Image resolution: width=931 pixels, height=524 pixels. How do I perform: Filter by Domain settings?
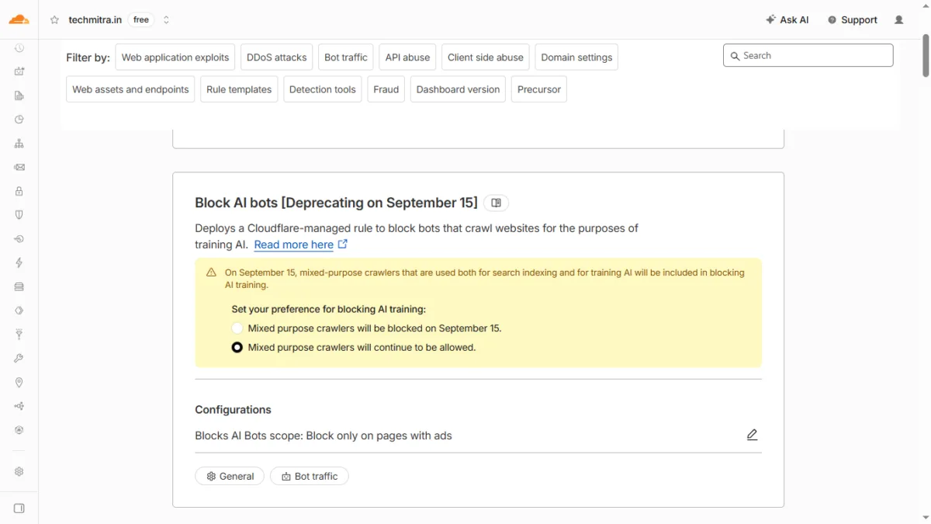[576, 57]
